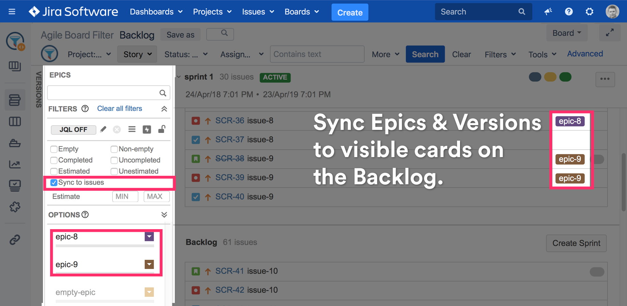Click the green status dot on sprint 1

click(565, 77)
